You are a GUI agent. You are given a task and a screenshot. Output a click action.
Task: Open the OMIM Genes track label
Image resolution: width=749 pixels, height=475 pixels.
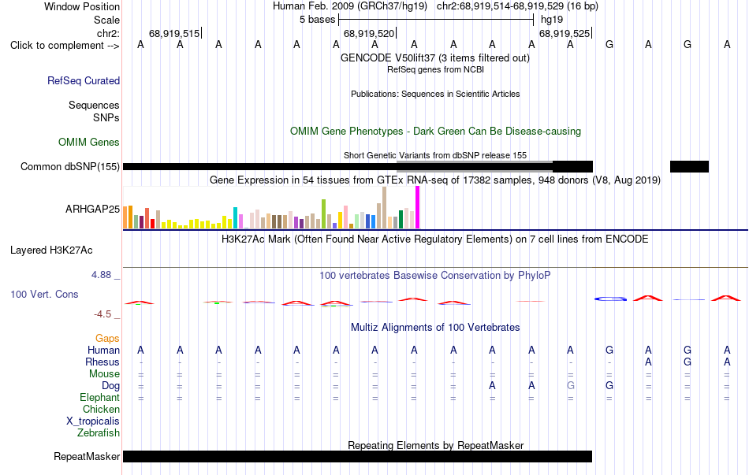[89, 143]
